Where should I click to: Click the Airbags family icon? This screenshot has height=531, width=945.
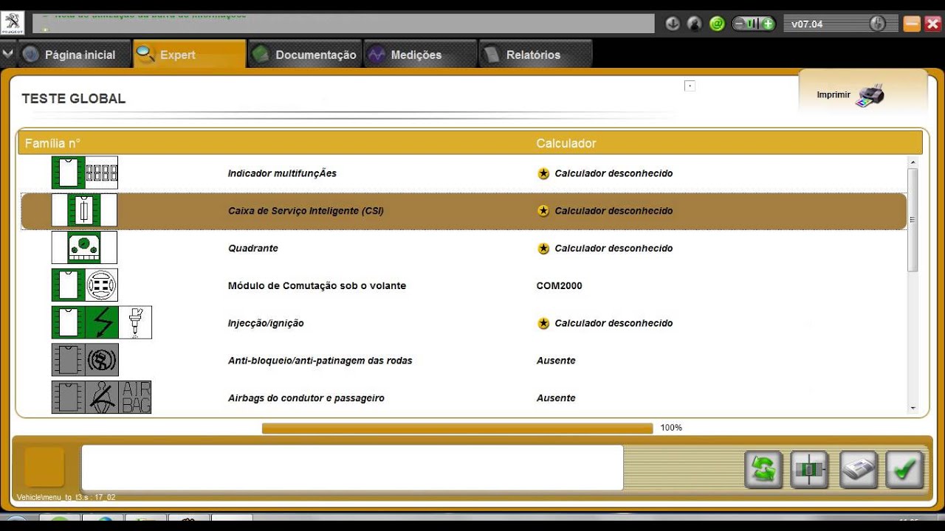(x=101, y=398)
